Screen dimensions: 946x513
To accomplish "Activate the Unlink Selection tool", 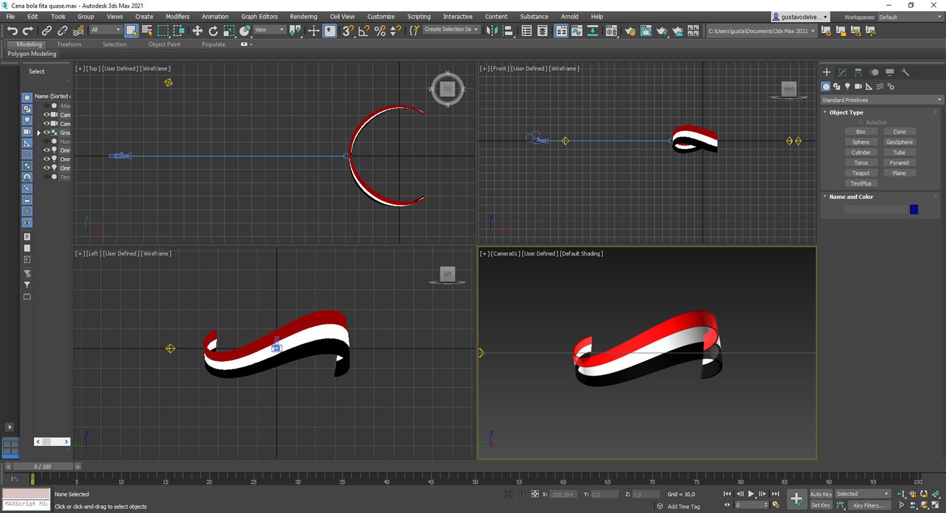I will point(62,30).
